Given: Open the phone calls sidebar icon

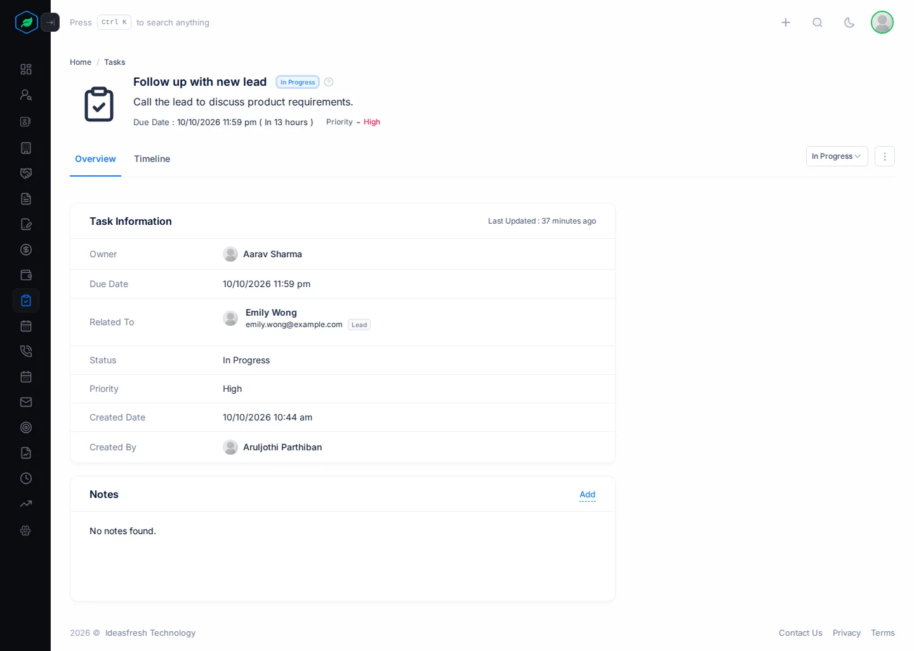Looking at the screenshot, I should coord(26,351).
